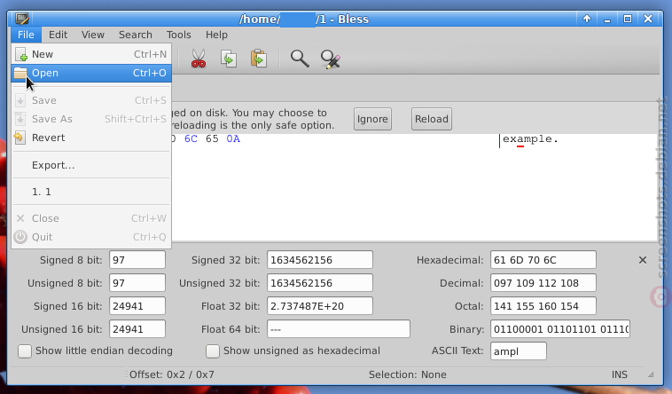This screenshot has height=394, width=672.
Task: Click the 'example.' ASCII text in editor
Action: tap(530, 139)
